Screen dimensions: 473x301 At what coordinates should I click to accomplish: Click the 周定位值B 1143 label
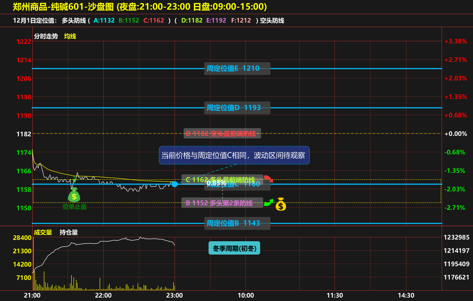[x=237, y=223]
